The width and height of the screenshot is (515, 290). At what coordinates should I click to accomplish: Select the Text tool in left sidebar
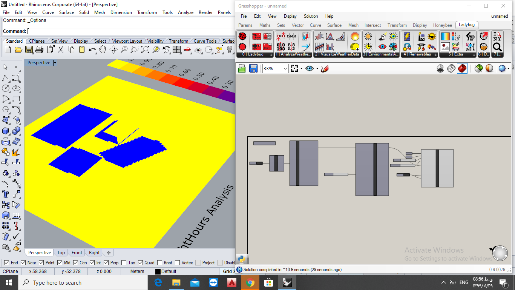[x=6, y=194]
